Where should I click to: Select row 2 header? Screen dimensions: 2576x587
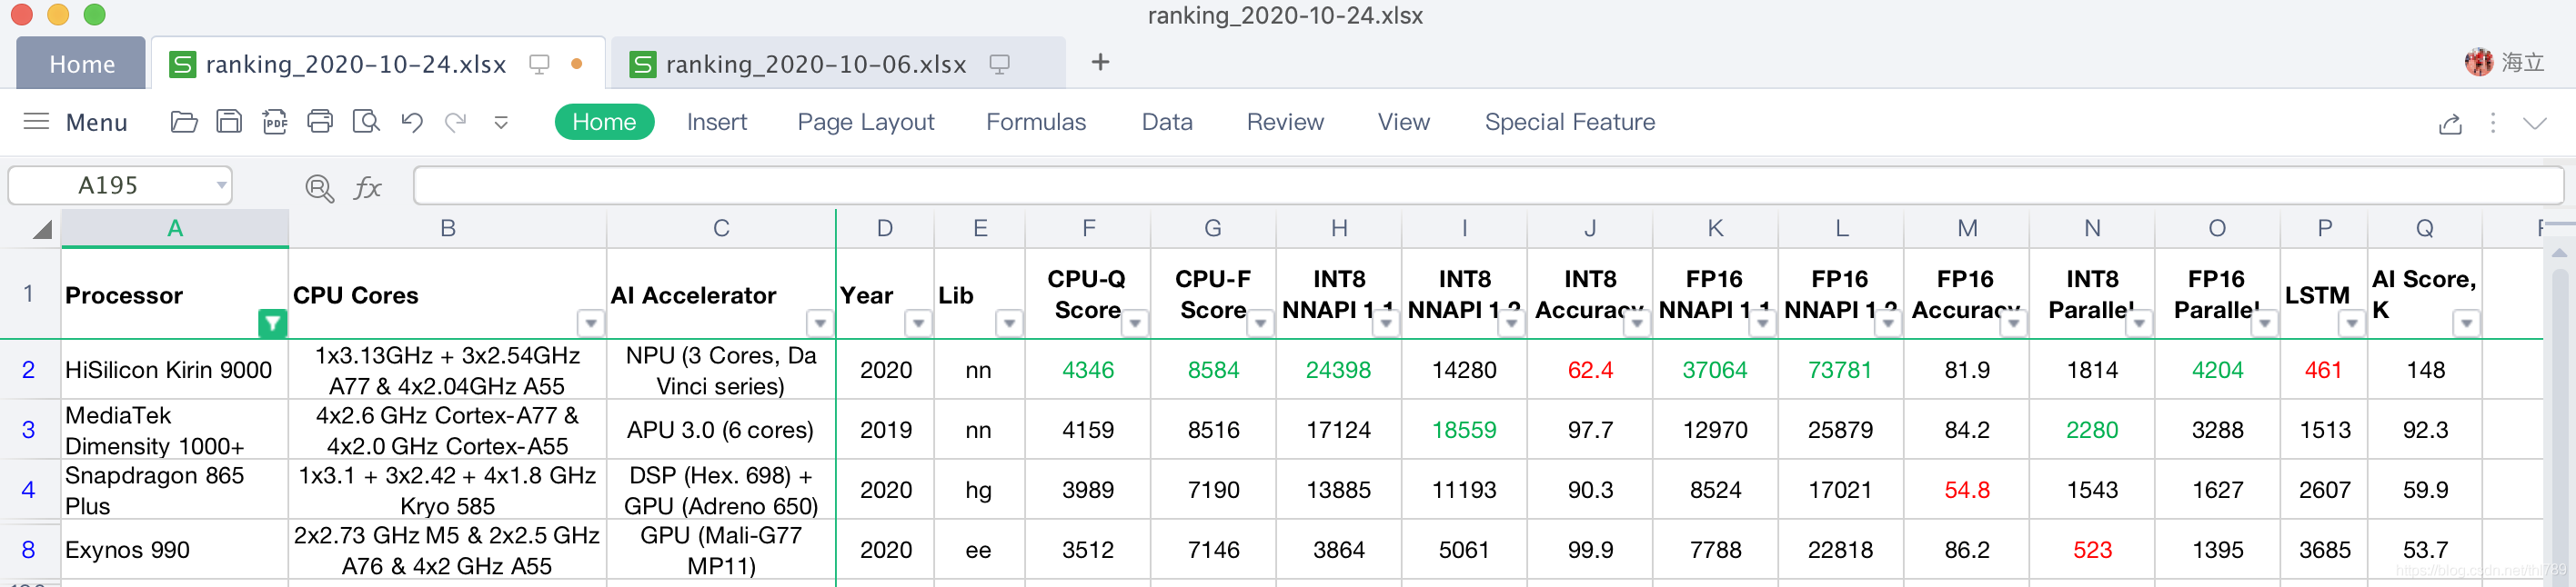point(29,369)
